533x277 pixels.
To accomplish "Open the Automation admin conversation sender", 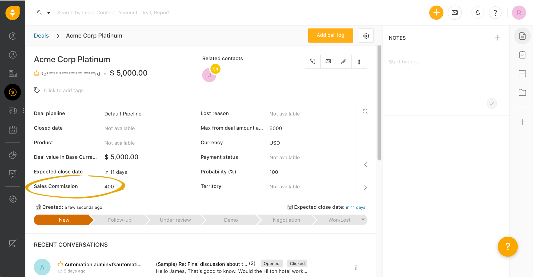I will tap(103, 264).
